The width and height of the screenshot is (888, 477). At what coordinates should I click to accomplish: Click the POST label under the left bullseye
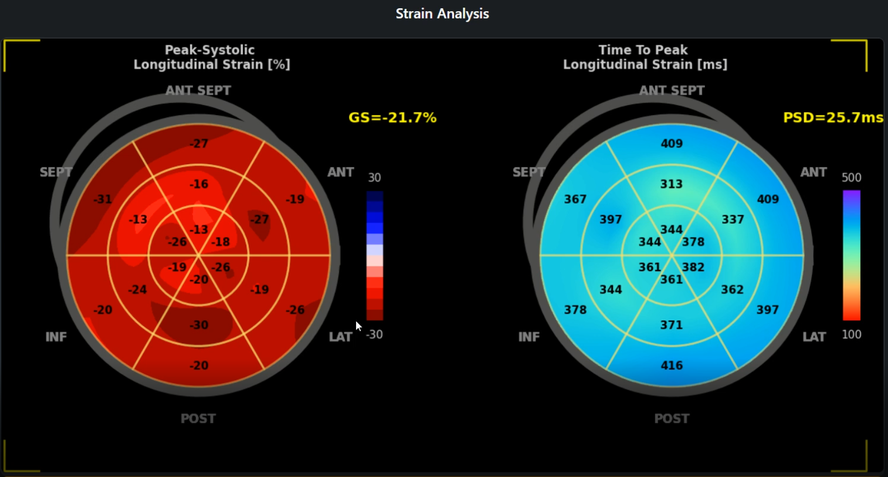point(198,419)
